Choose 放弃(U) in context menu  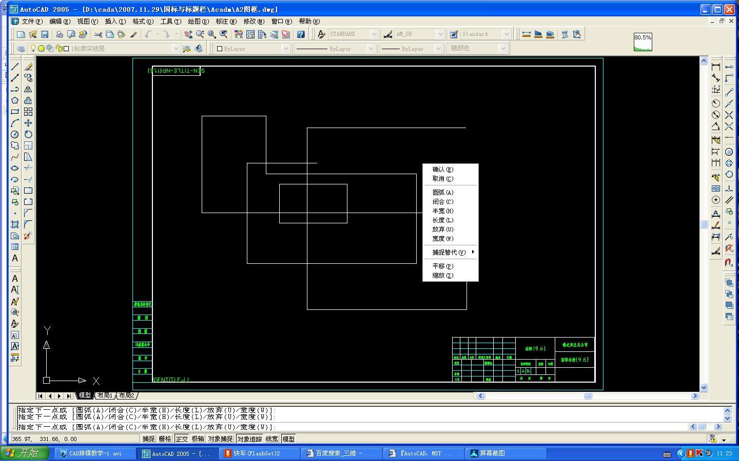(x=451, y=229)
